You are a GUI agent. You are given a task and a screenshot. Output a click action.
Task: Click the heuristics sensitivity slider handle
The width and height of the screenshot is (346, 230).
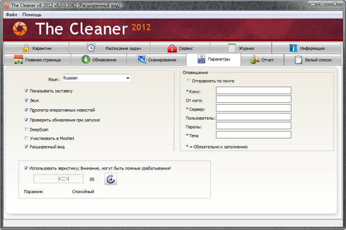coord(64,179)
